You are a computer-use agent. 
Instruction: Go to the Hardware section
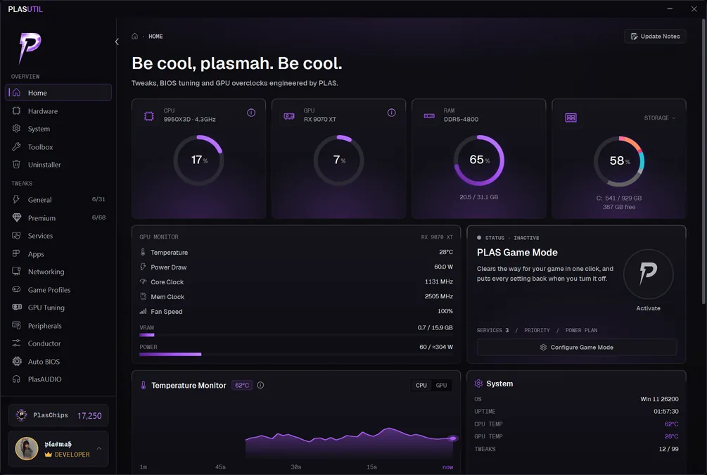[58, 111]
